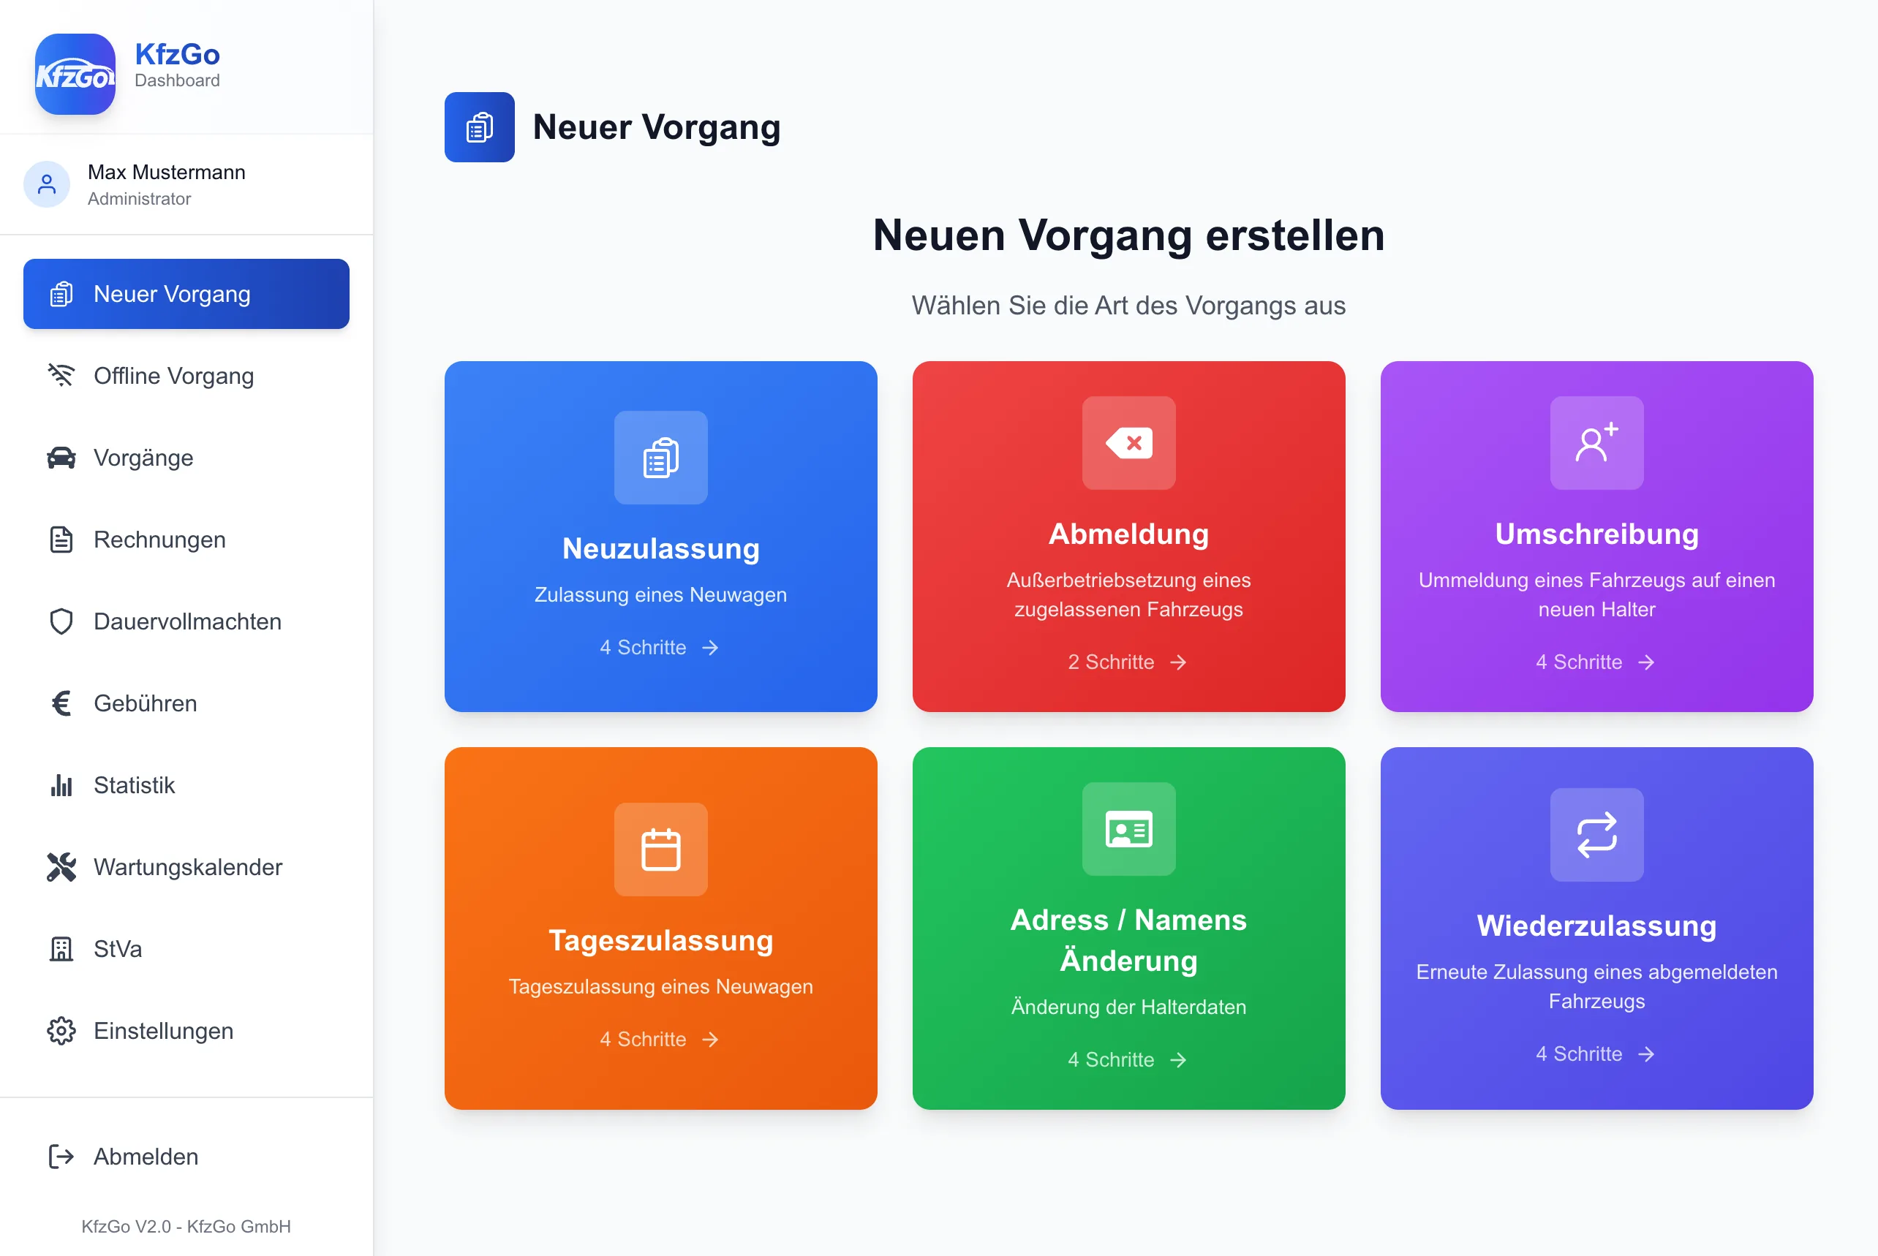Click Abmelden to log out
Screen dimensions: 1878x1256
[145, 1156]
